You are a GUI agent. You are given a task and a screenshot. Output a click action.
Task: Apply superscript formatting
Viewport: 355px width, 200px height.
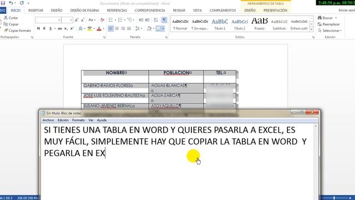pos(72,28)
